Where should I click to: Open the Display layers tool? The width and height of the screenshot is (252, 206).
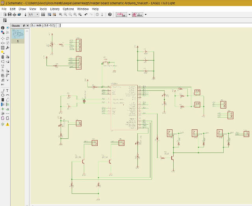point(3,33)
